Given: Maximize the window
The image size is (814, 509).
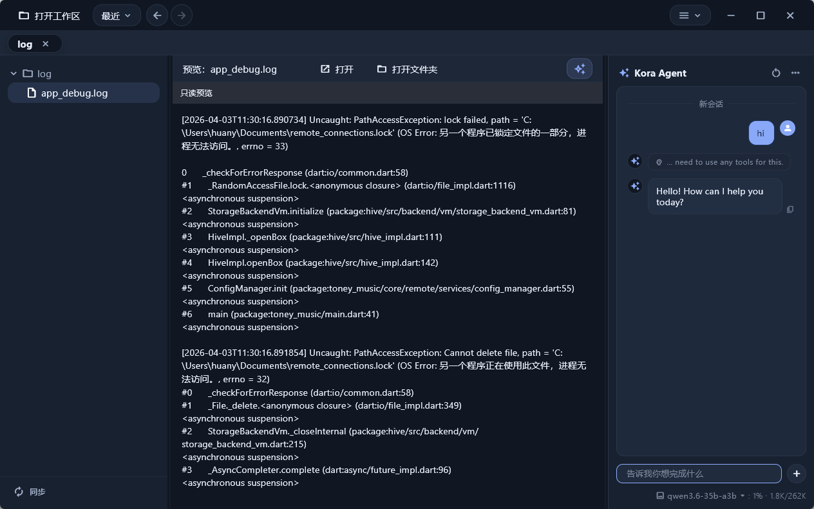Looking at the screenshot, I should (x=761, y=15).
